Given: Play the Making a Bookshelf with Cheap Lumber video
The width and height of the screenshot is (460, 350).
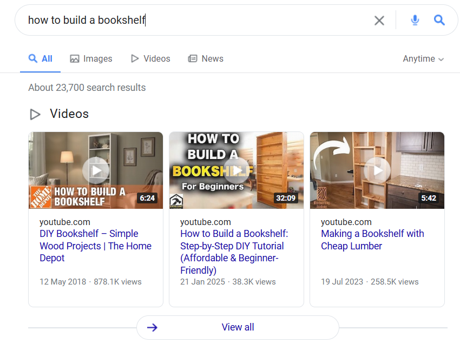Looking at the screenshot, I should click(377, 170).
